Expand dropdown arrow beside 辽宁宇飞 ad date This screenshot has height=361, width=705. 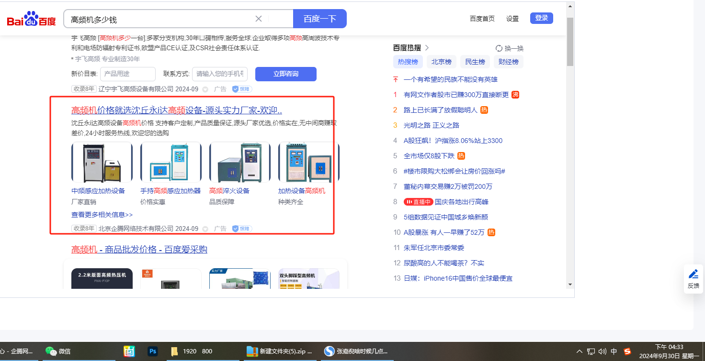(x=205, y=89)
